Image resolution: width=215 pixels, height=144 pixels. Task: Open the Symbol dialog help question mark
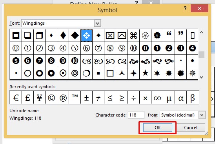[x=185, y=9]
